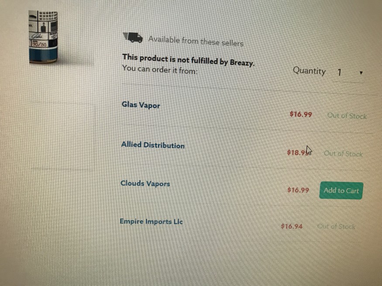Open the Quantity dropdown arrow
This screenshot has width=382, height=286.
point(361,73)
